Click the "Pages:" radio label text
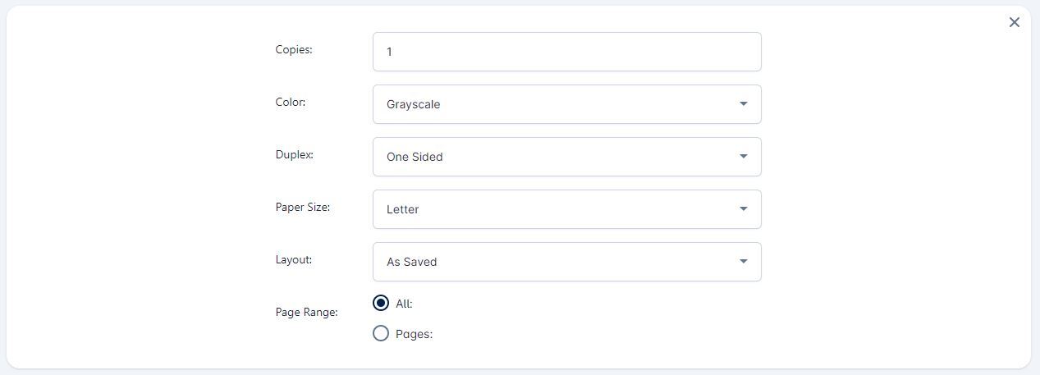Screen dimensions: 1040x375 [414, 334]
